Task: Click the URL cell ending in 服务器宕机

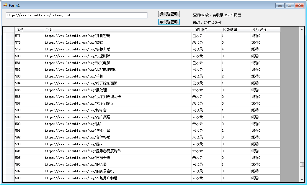Action: 118,171
